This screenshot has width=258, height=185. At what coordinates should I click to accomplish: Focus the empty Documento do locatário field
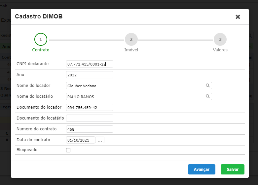[x=90, y=118]
